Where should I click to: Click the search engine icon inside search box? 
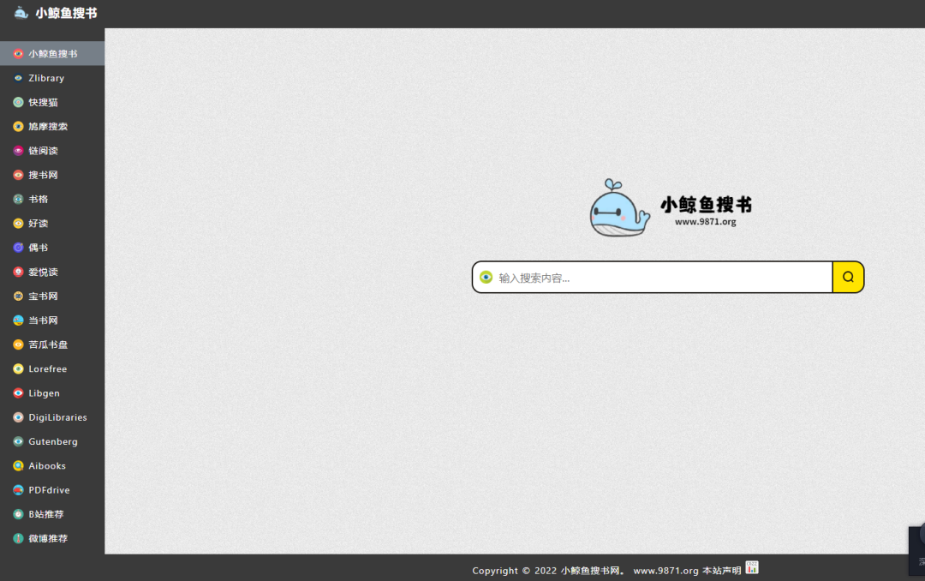point(486,277)
